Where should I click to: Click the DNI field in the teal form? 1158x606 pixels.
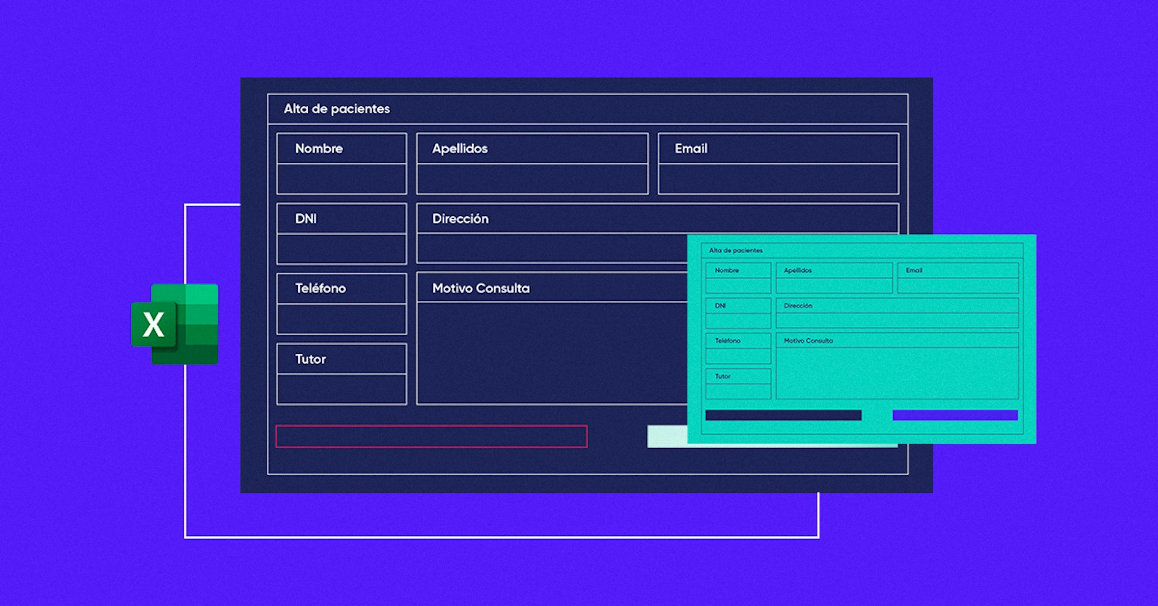point(738,320)
